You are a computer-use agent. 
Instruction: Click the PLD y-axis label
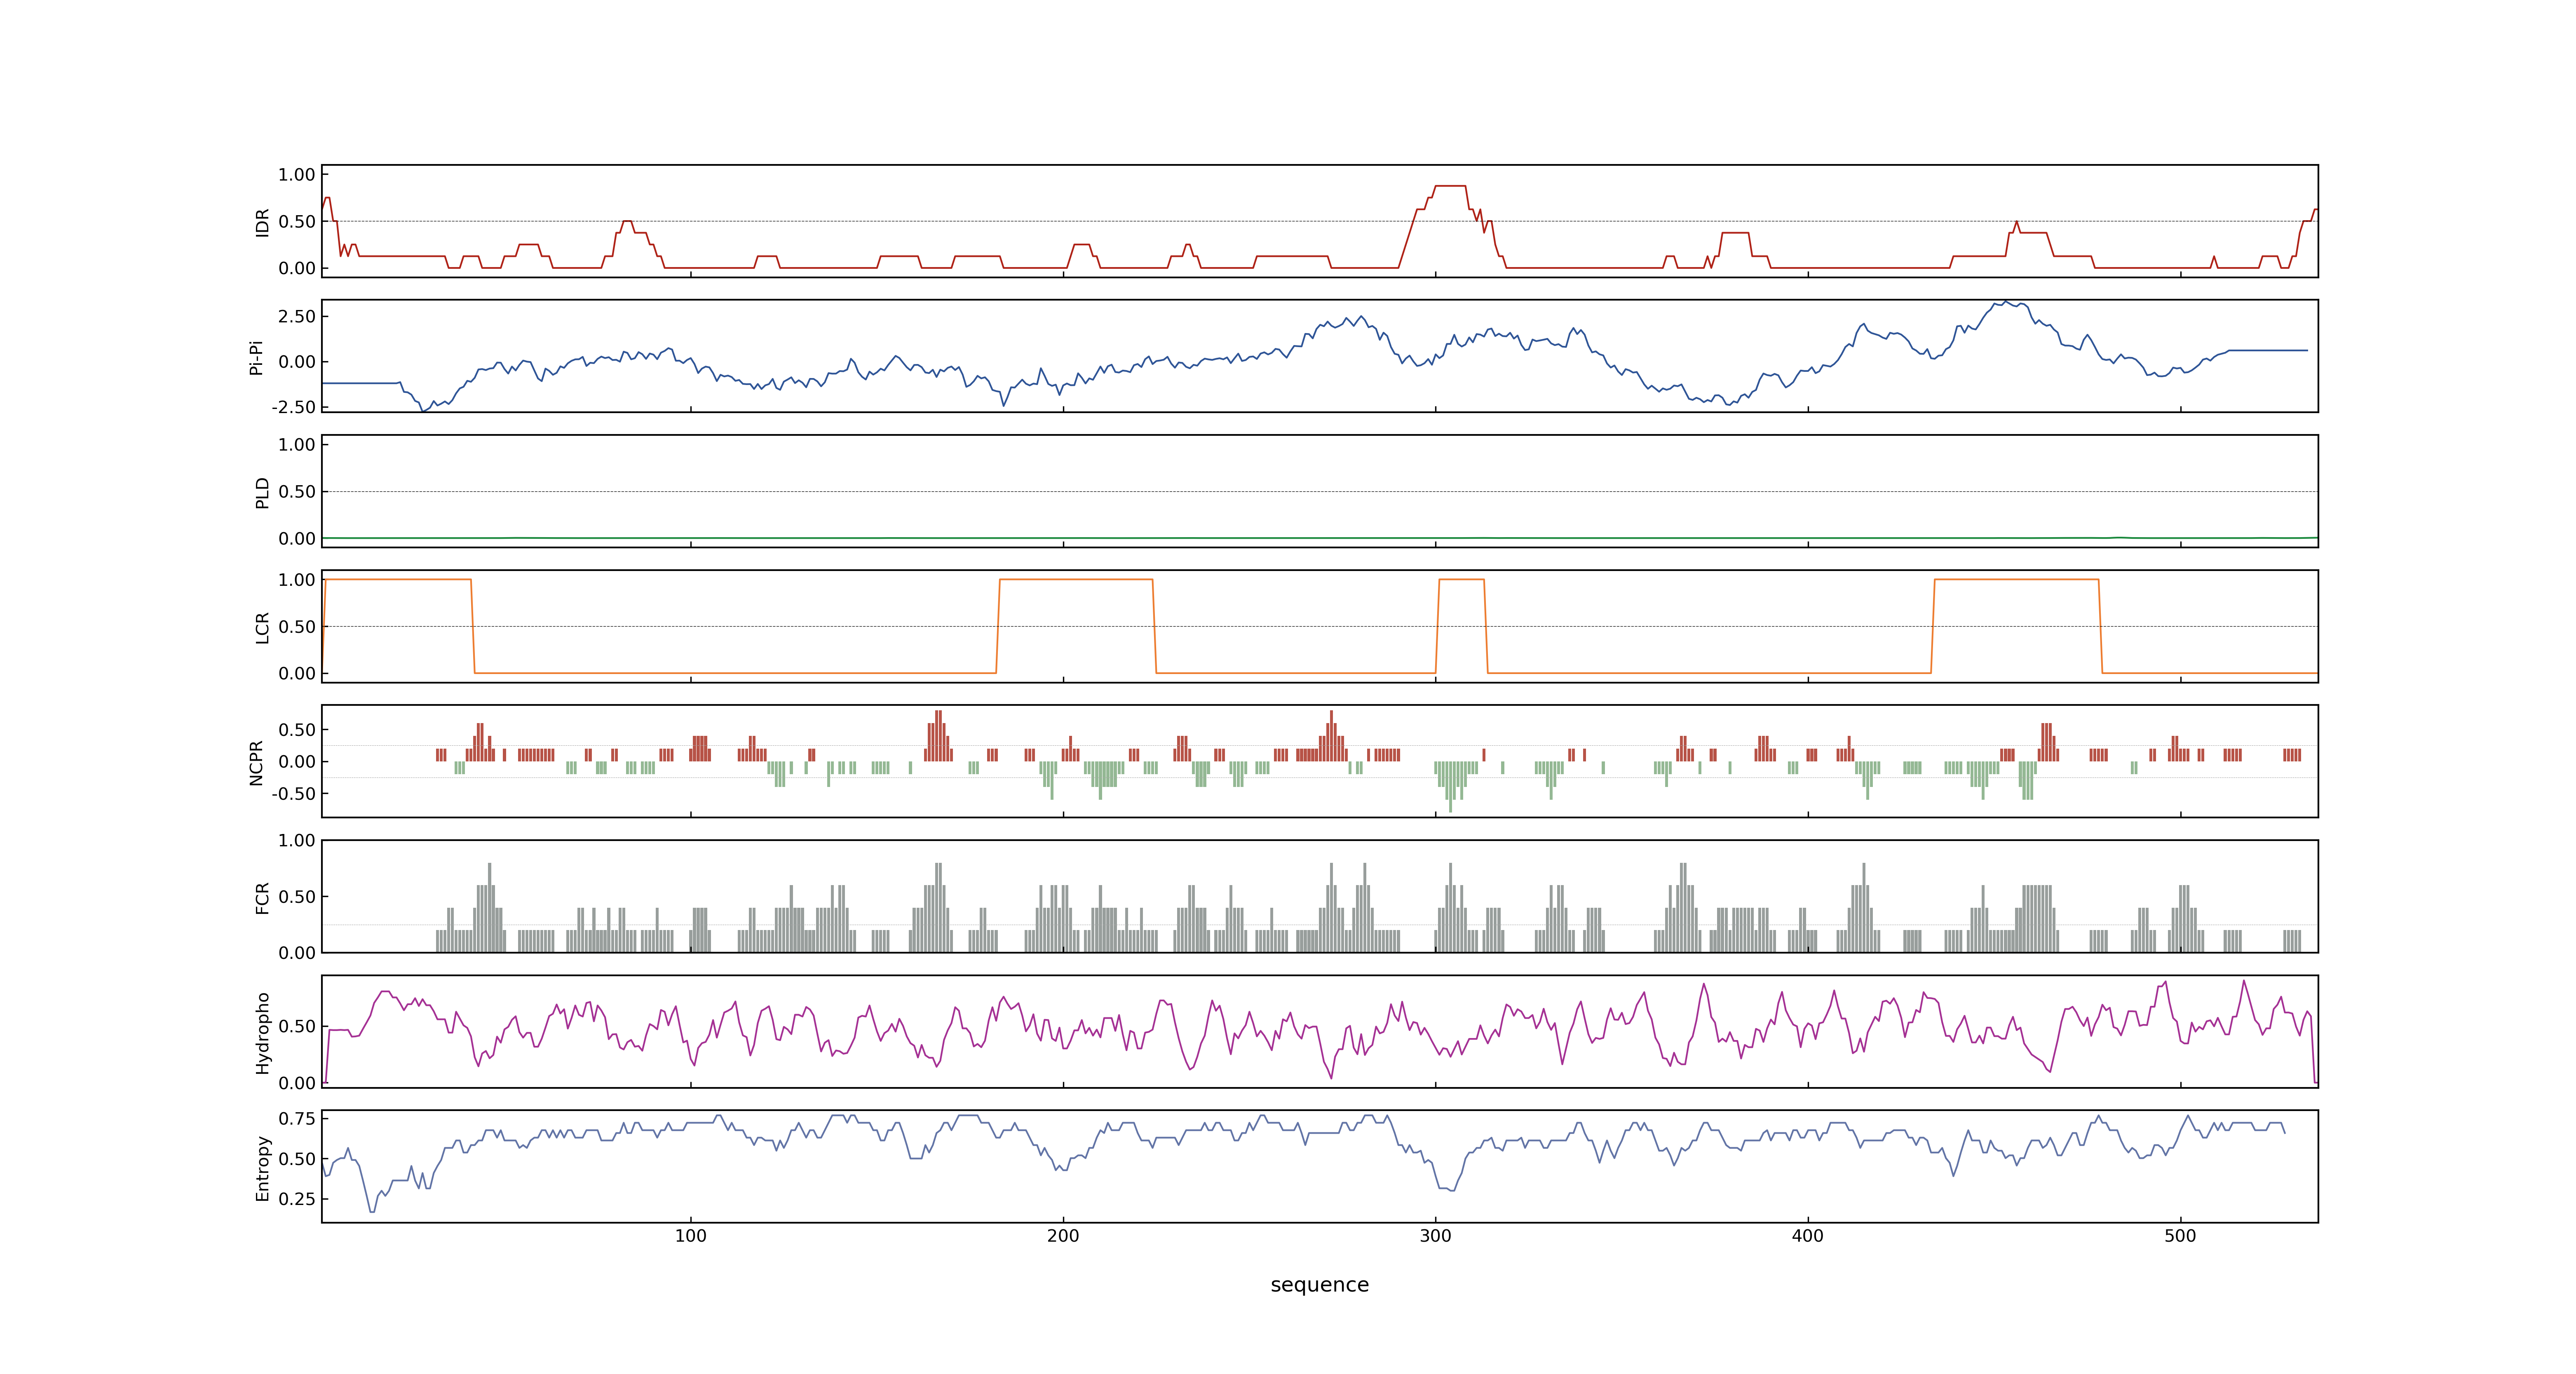pos(262,492)
